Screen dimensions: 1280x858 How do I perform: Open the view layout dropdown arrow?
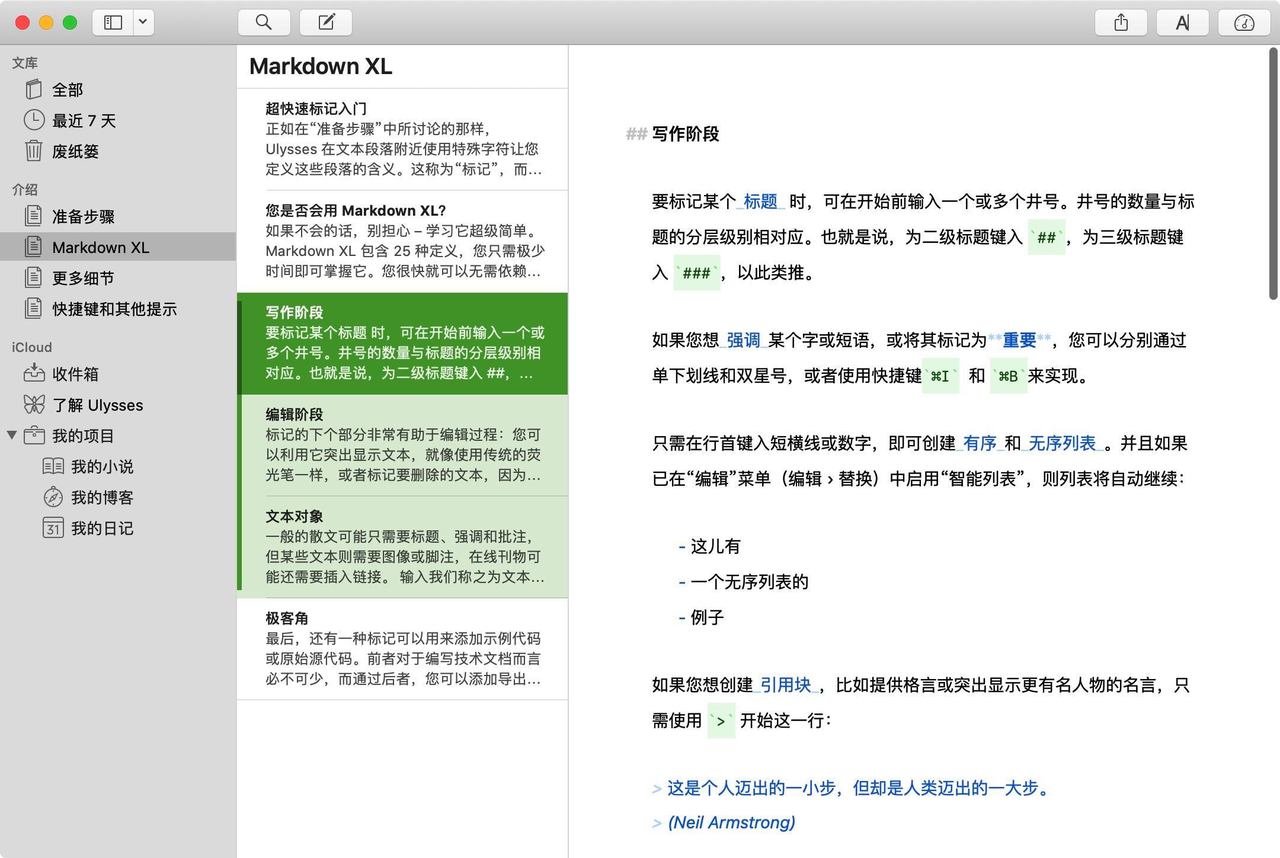(x=143, y=23)
